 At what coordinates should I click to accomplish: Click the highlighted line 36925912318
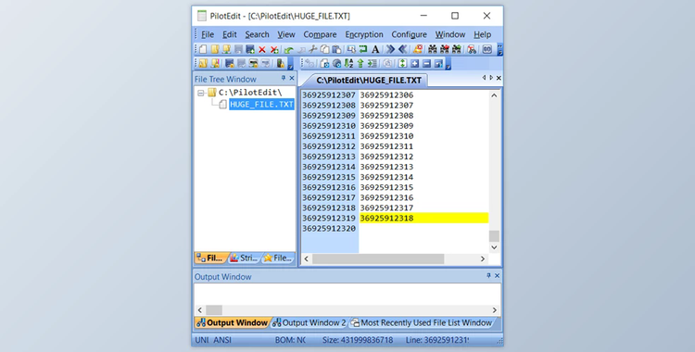pos(423,218)
